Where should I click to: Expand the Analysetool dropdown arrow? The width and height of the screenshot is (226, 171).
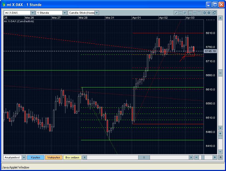[x=24, y=158]
